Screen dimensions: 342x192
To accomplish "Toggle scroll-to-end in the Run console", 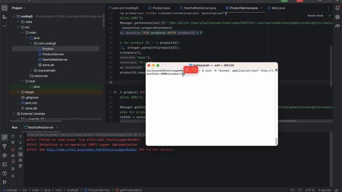I will point(20,154).
